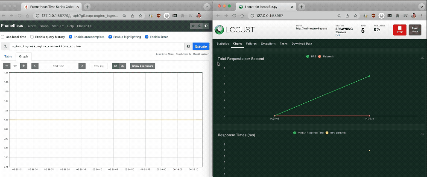Download the Total Requests per Second chart
The width and height of the screenshot is (427, 177).
coord(422,57)
